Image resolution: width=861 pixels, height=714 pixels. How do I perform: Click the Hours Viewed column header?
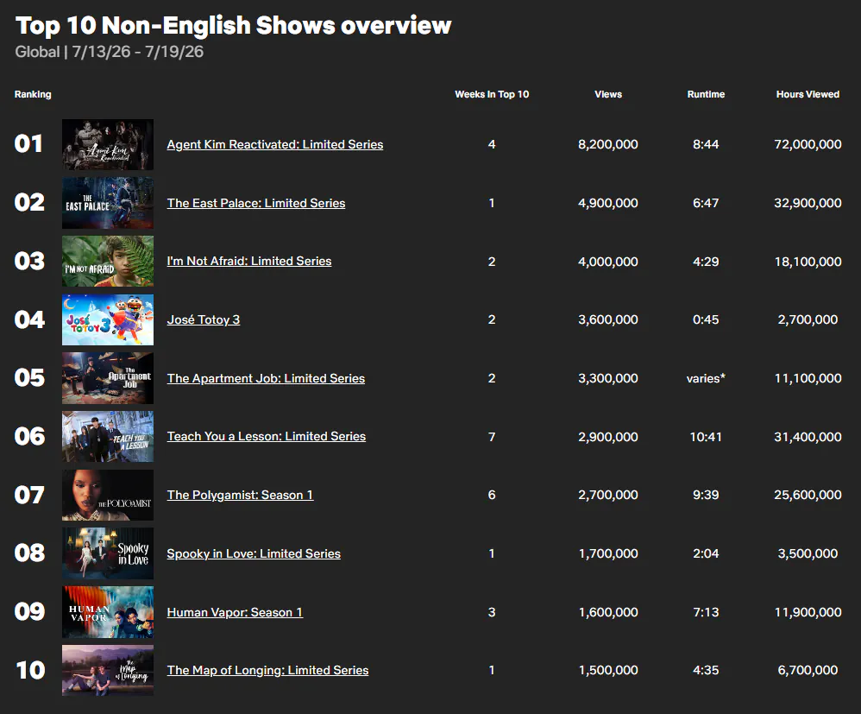coord(808,95)
